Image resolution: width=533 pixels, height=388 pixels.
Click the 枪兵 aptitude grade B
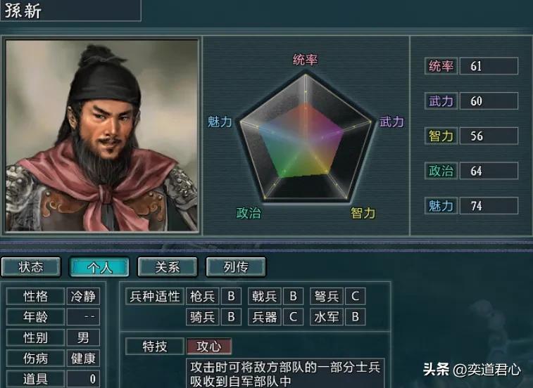click(x=231, y=296)
